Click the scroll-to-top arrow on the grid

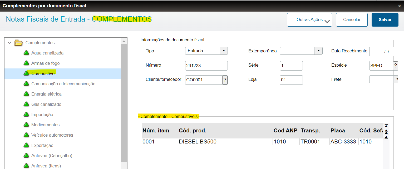pos(386,126)
